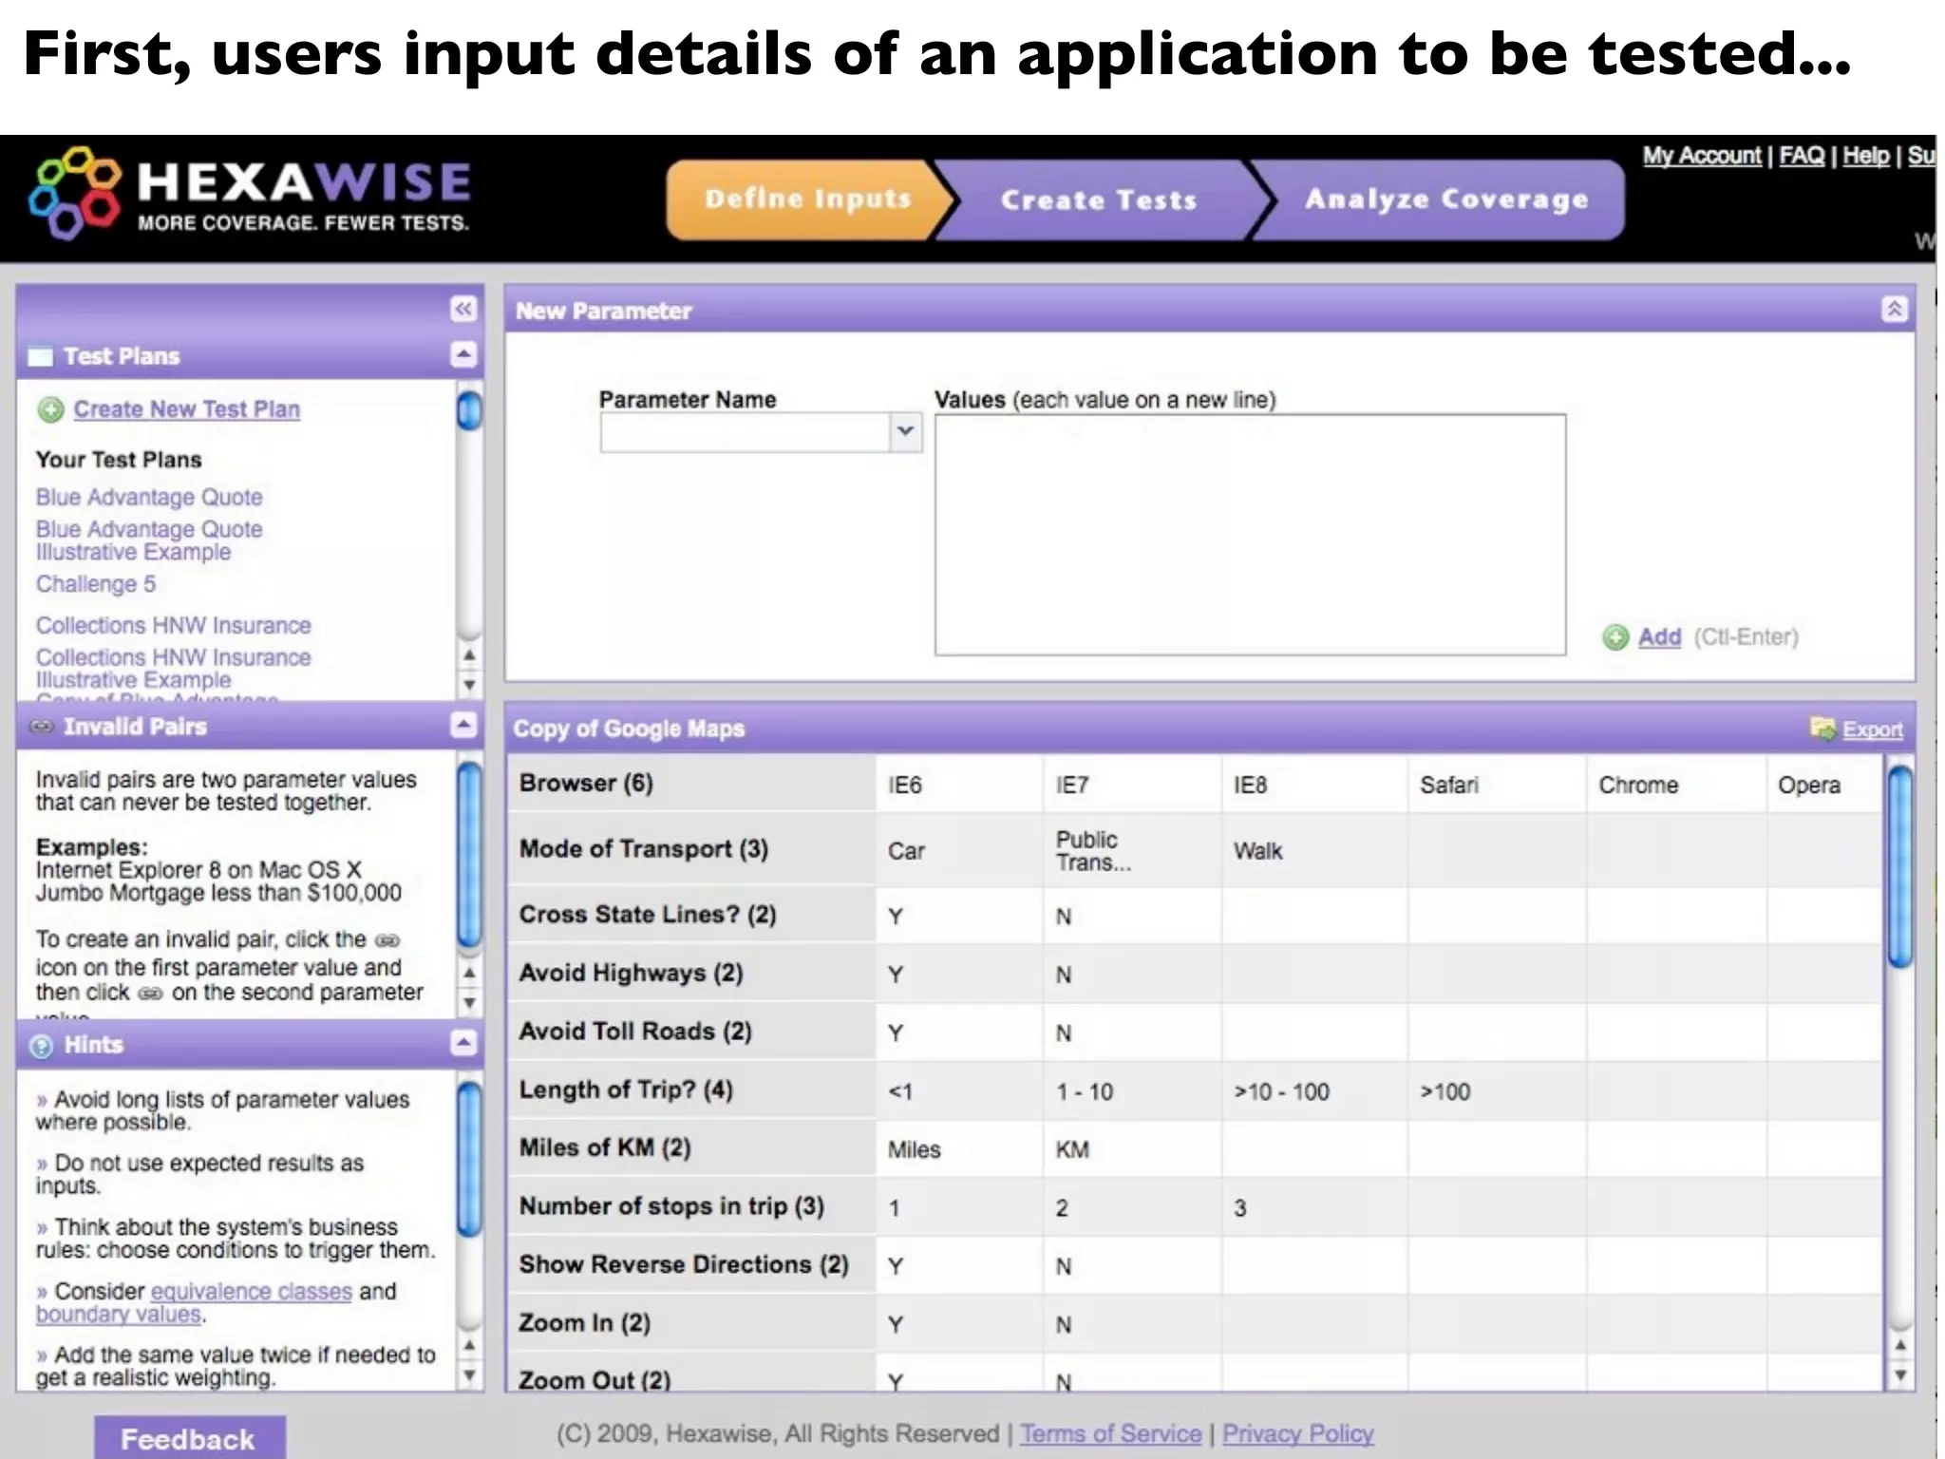
Task: Click the Export folder icon
Action: click(1822, 729)
